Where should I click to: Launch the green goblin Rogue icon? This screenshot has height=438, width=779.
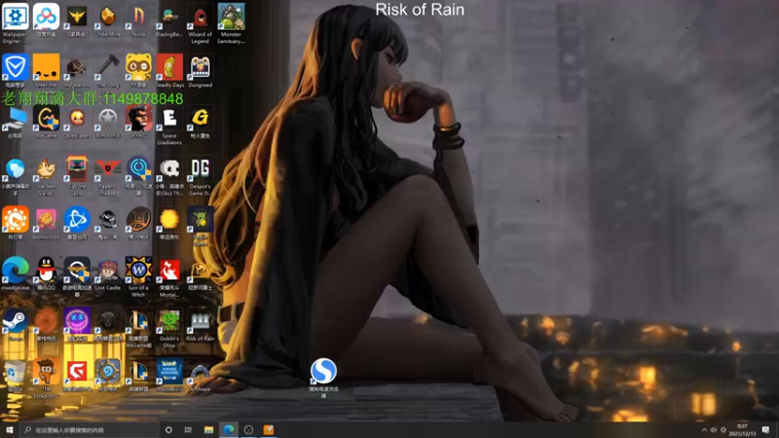(x=200, y=227)
